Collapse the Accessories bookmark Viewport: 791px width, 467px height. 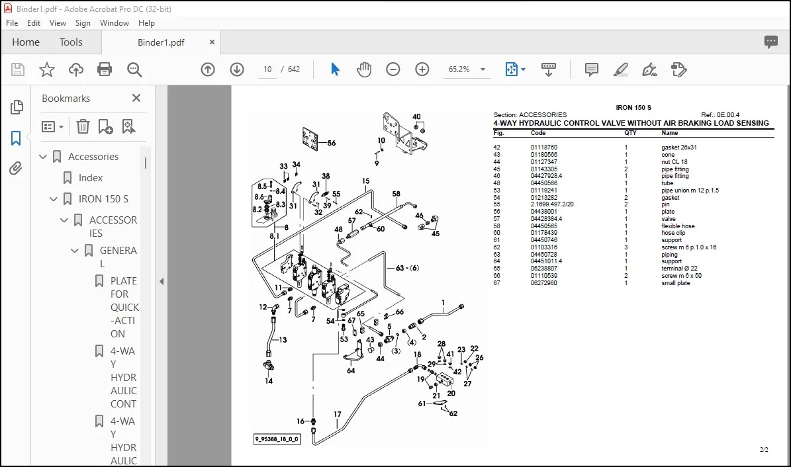[43, 157]
